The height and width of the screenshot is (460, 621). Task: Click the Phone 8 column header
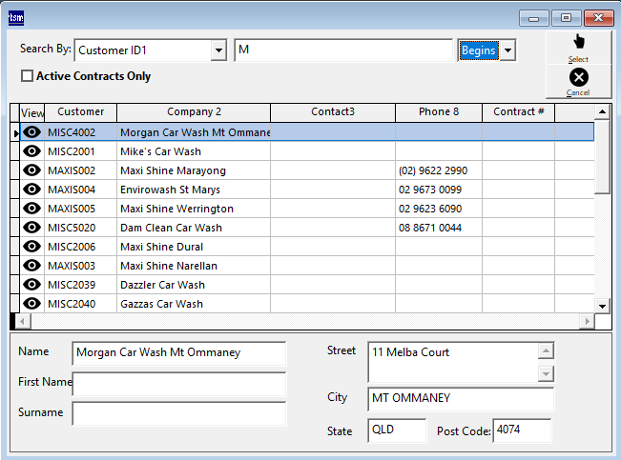point(438,112)
